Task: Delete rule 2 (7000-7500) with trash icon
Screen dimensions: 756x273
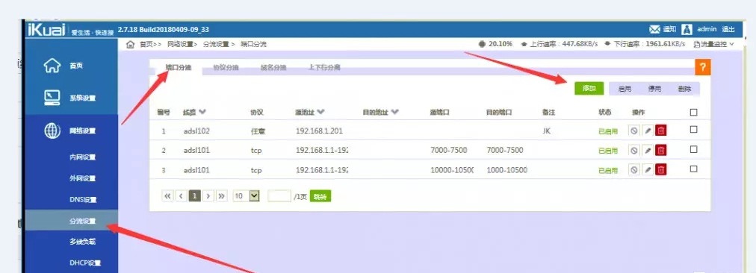Action: click(x=661, y=150)
